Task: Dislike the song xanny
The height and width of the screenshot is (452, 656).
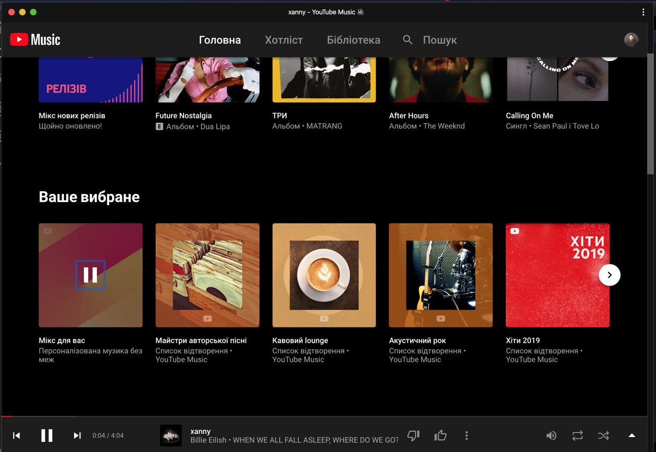Action: 414,436
